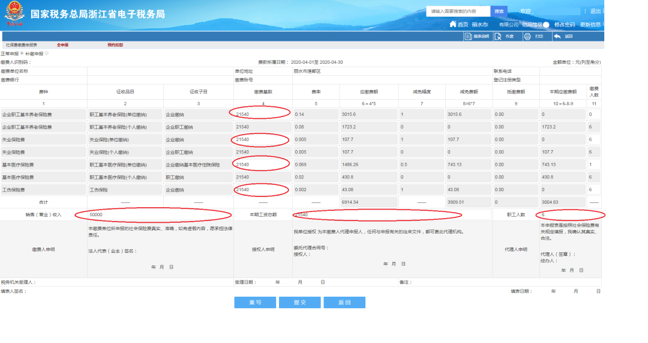Edit 销售（营业）收入 field showing 50000
Screen dimensions: 648x343
coord(160,214)
